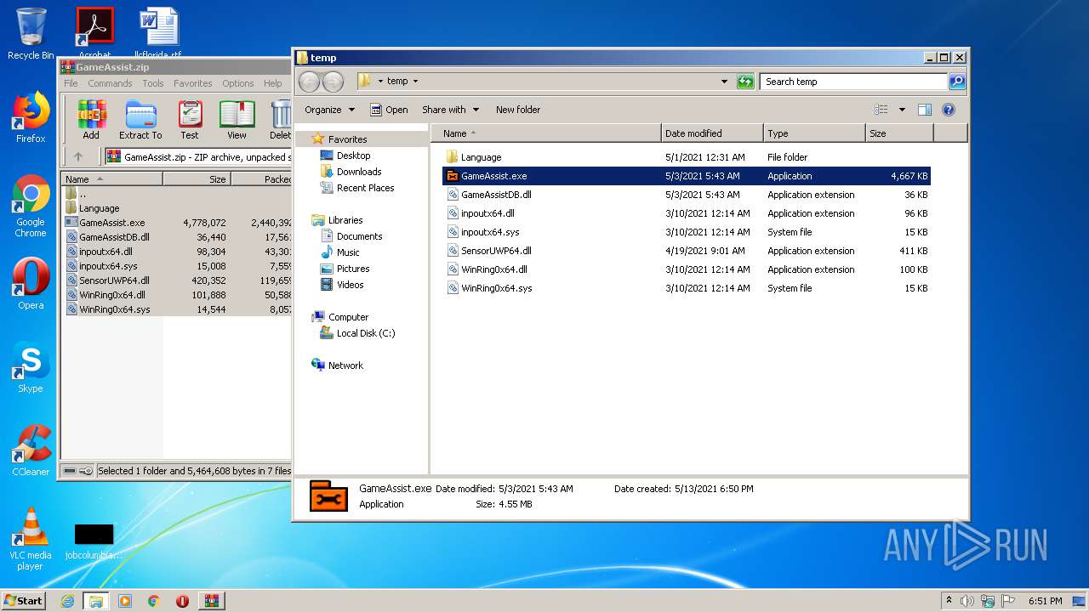Click the search magnifier icon in Explorer
This screenshot has width=1089, height=612.
tap(957, 82)
